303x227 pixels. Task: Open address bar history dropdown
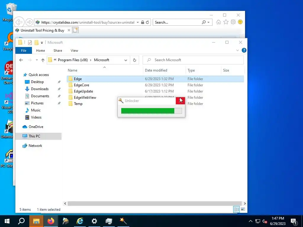coord(125,60)
